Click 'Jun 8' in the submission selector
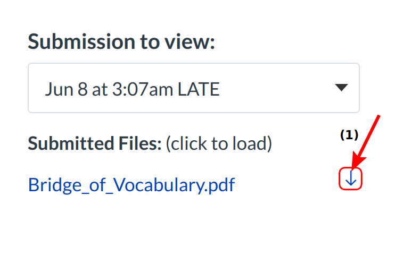Viewport: 395px width, 255px height. pyautogui.click(x=67, y=89)
